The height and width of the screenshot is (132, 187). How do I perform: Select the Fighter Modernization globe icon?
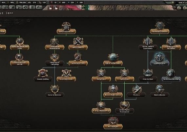(113, 57)
